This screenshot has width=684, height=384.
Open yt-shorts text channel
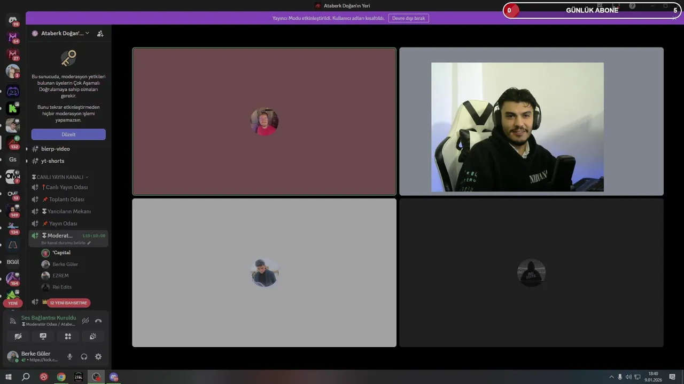[x=68, y=161]
